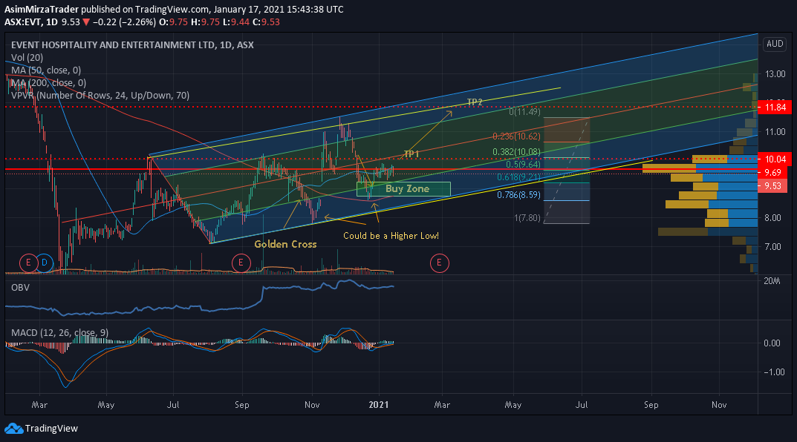Click the 'Could be a Higher Low!' note
Viewport: 797px width, 442px height.
click(x=391, y=236)
